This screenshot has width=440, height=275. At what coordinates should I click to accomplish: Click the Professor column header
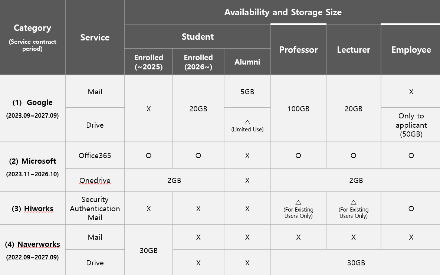click(298, 50)
